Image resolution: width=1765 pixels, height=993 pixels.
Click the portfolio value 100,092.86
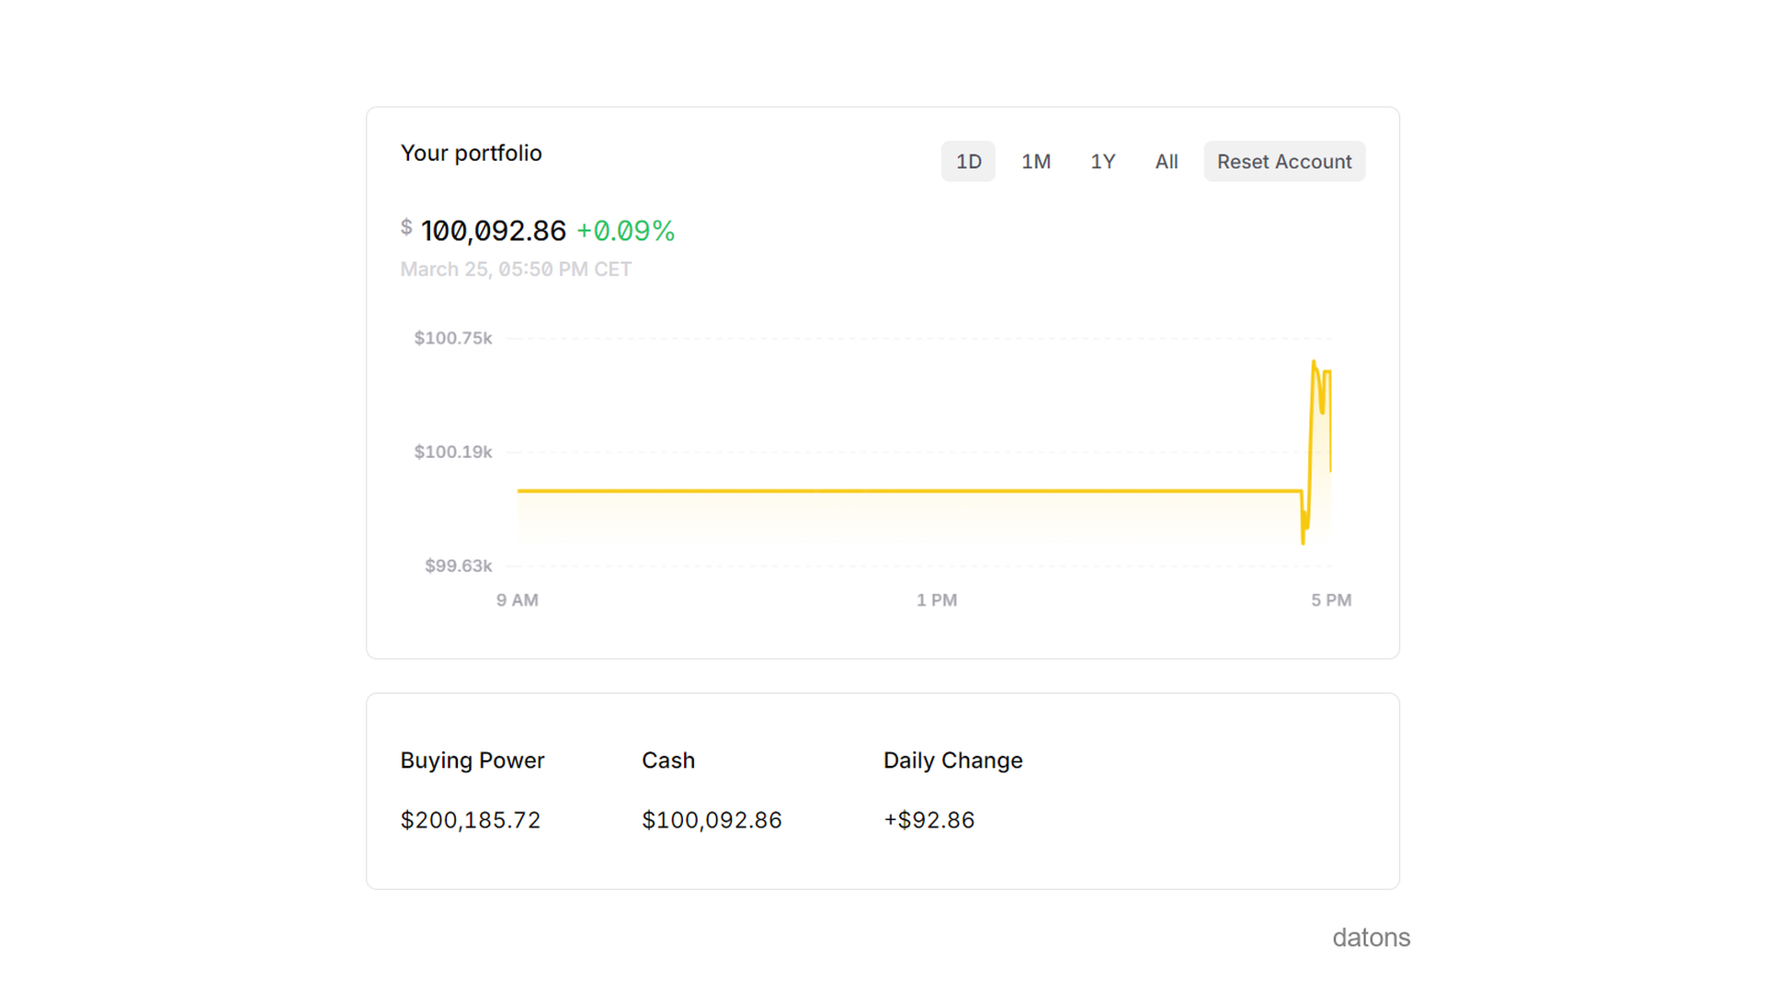point(493,231)
